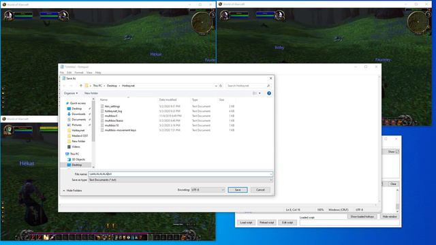The width and height of the screenshot is (436, 245).
Task: Click the blue help icon in Save As dialog
Action: (269, 93)
